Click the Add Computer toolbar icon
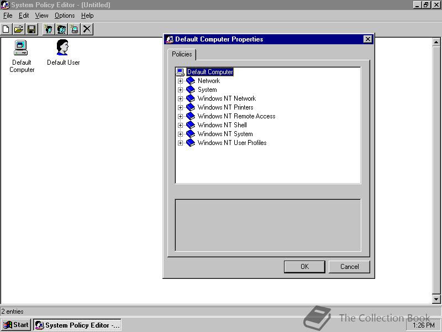Image resolution: width=442 pixels, height=332 pixels. [x=75, y=29]
